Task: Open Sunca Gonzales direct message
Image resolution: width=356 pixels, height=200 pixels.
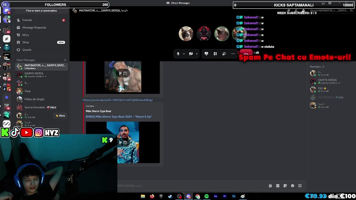Action: pos(41,107)
